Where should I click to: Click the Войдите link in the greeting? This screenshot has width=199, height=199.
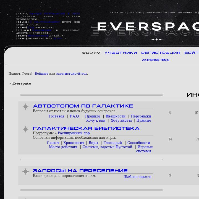(x=41, y=74)
